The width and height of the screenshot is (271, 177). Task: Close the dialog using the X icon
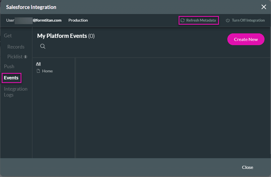[264, 7]
